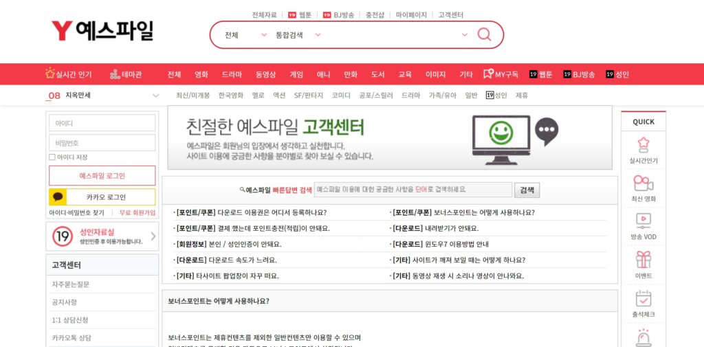Open 고객센터 top link
Screen dimensions: 704x347
(451, 15)
